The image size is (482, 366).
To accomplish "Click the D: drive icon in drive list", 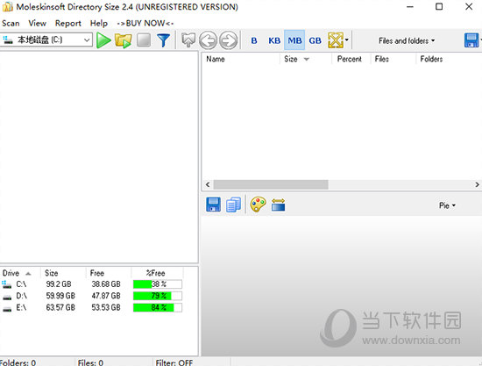I will point(7,297).
